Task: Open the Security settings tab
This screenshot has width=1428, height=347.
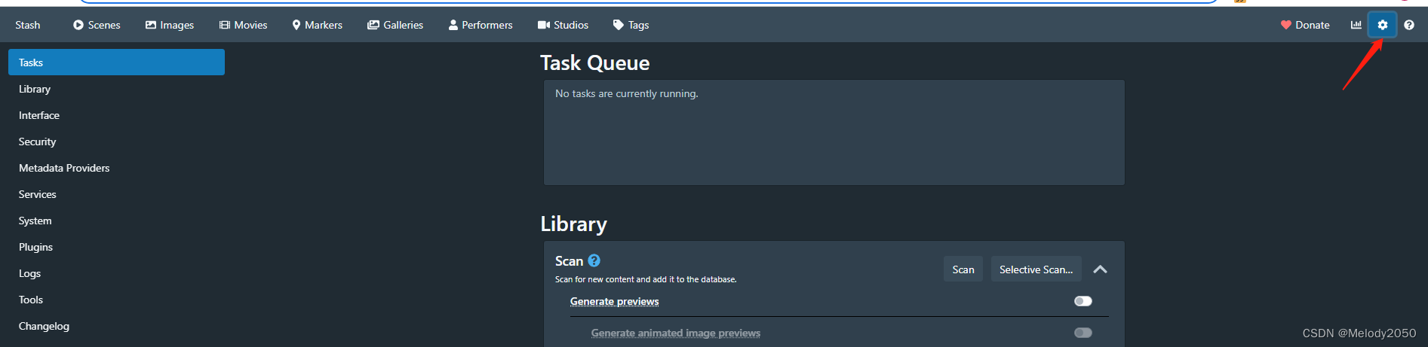Action: 116,142
